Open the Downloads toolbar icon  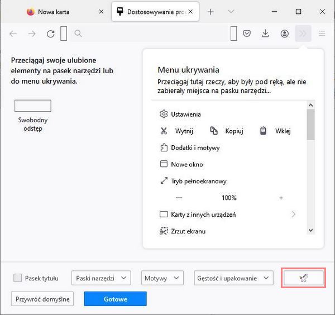[265, 34]
